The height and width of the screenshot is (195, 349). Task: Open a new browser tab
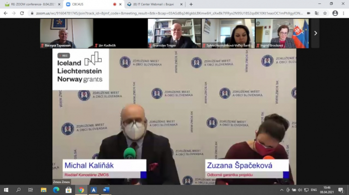(x=191, y=4)
